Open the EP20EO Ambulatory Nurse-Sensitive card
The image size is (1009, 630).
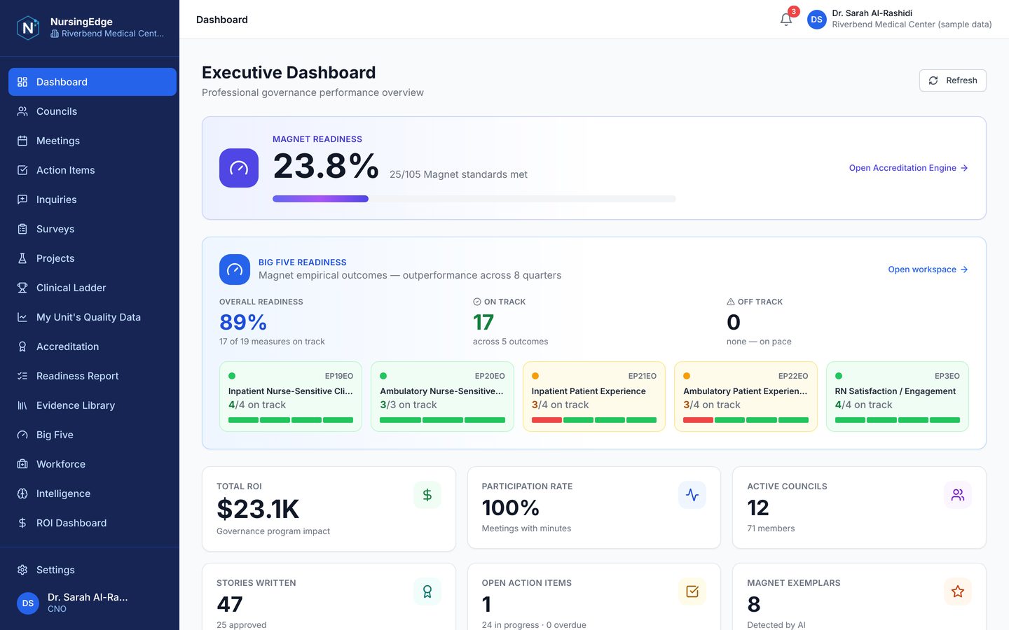(442, 396)
